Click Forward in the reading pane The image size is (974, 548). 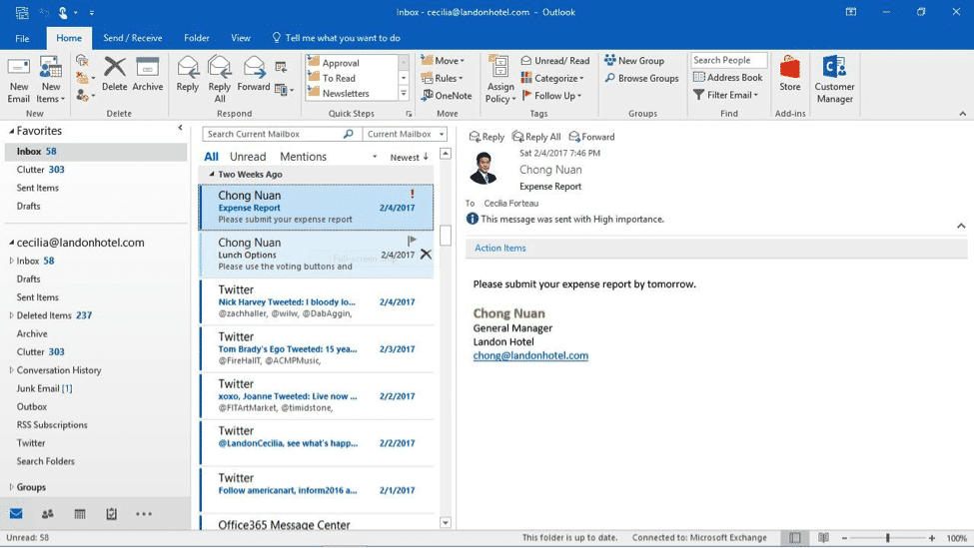(591, 137)
